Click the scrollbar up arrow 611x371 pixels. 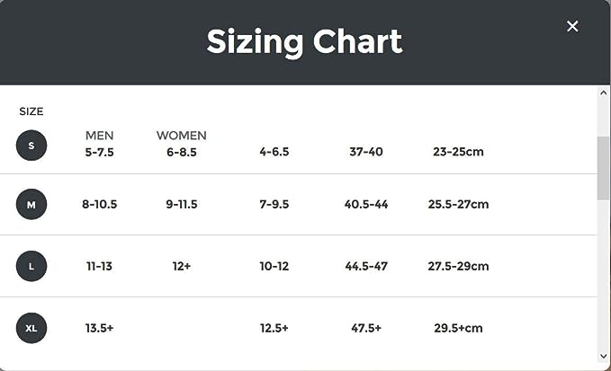(x=604, y=93)
